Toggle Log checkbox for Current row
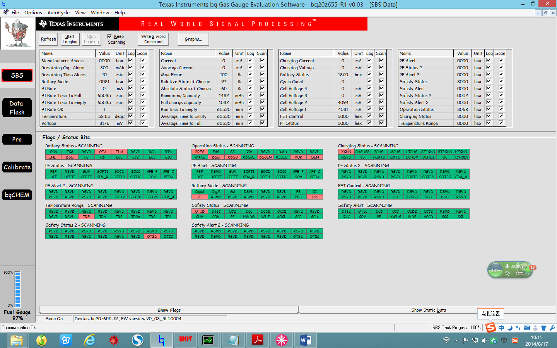This screenshot has width=557, height=348. coord(250,60)
